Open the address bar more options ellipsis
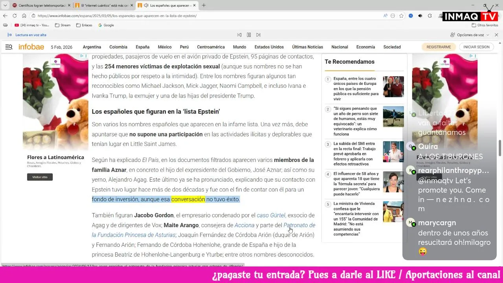The width and height of the screenshot is (503, 283). click(x=393, y=16)
